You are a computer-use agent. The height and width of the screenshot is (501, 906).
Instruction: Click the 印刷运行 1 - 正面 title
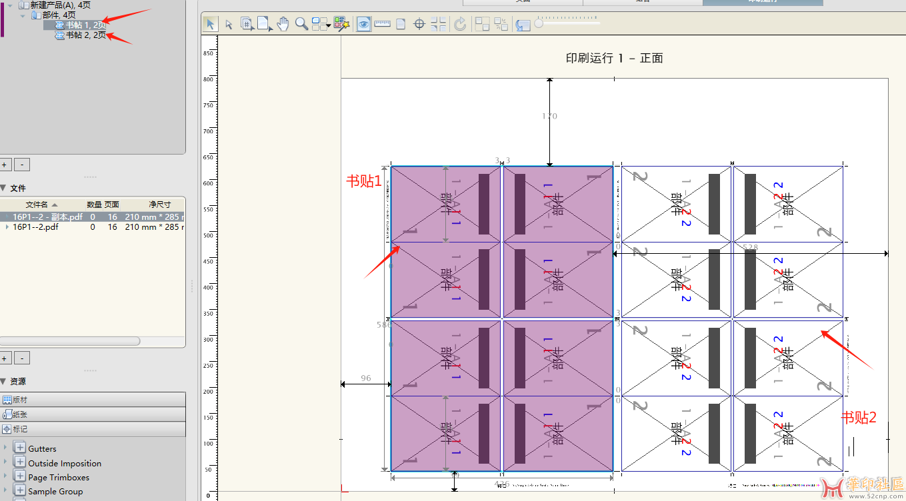(615, 58)
